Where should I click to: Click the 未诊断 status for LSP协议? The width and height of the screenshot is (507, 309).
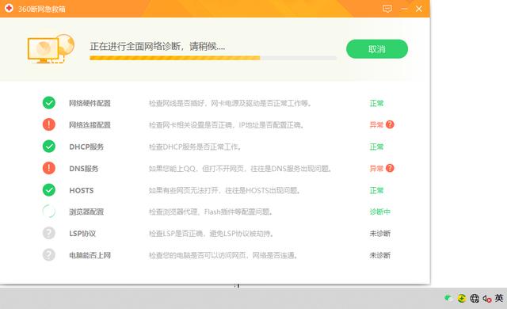click(x=380, y=234)
